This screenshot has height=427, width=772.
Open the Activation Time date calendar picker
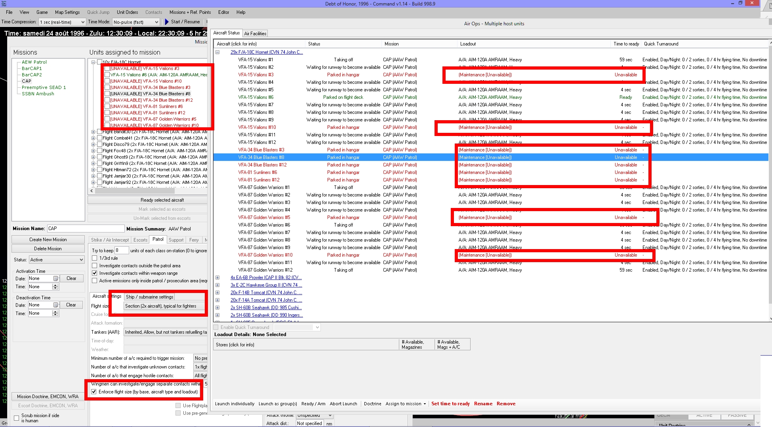pos(56,278)
